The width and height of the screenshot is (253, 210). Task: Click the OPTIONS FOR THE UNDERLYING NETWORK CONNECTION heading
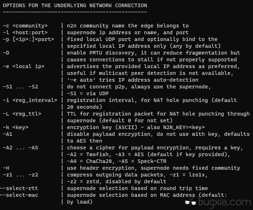(x=74, y=5)
